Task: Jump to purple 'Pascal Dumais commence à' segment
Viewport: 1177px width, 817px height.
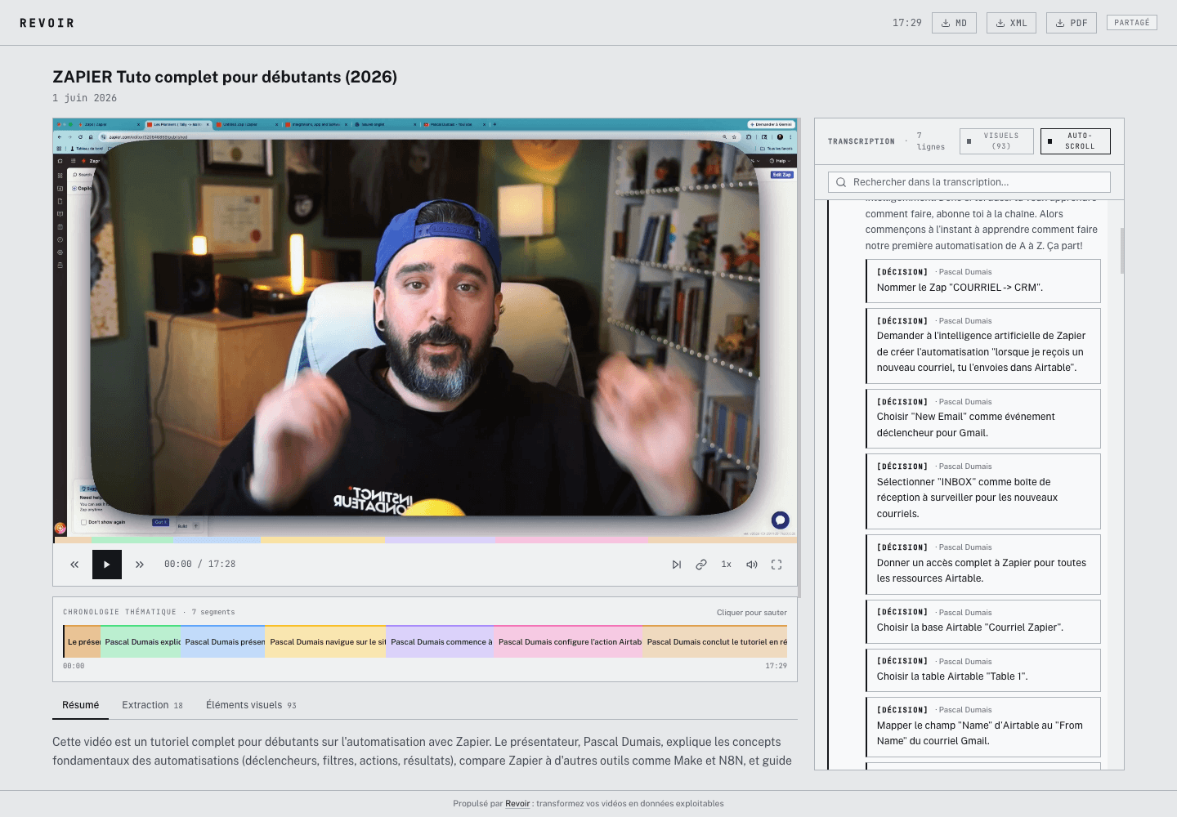Action: (x=441, y=642)
